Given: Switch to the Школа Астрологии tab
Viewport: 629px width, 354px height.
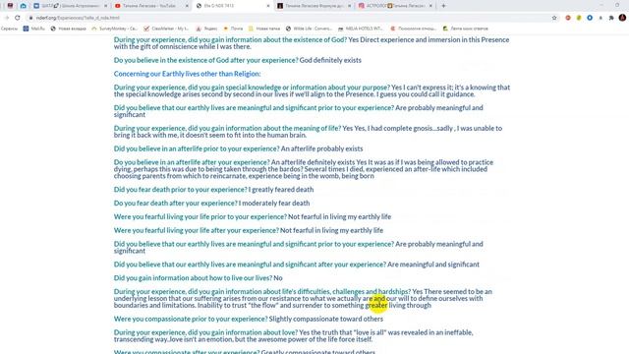Looking at the screenshot, I should pos(70,6).
